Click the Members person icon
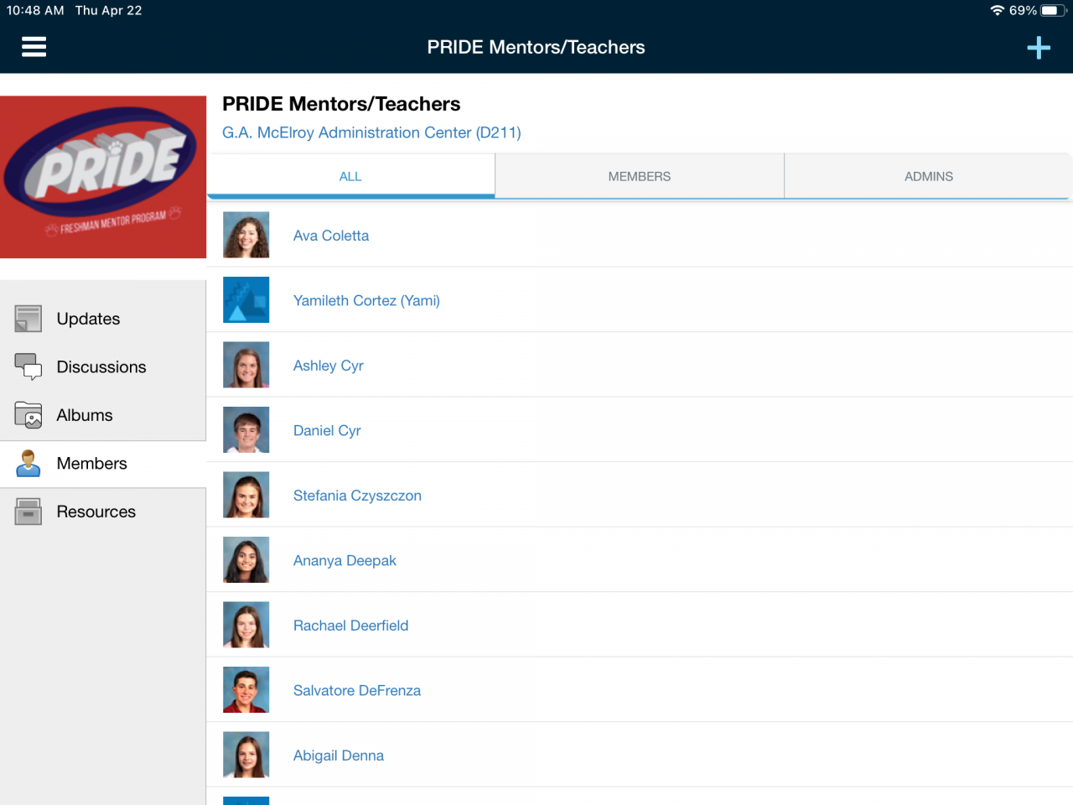1073x805 pixels. [x=28, y=463]
